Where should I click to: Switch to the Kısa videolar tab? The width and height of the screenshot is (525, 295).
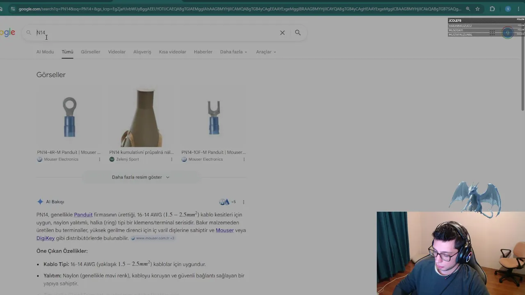172,52
